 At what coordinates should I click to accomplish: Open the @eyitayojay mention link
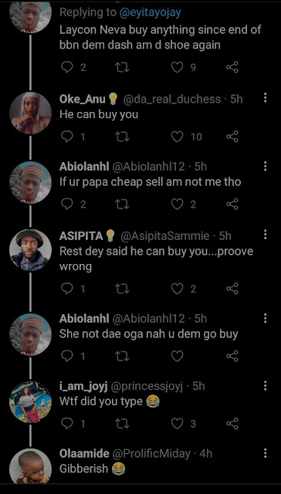[151, 12]
